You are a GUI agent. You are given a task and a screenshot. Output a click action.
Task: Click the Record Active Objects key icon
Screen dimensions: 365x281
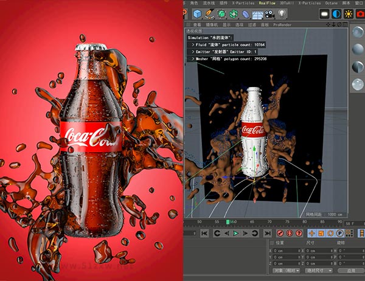[x=280, y=233]
